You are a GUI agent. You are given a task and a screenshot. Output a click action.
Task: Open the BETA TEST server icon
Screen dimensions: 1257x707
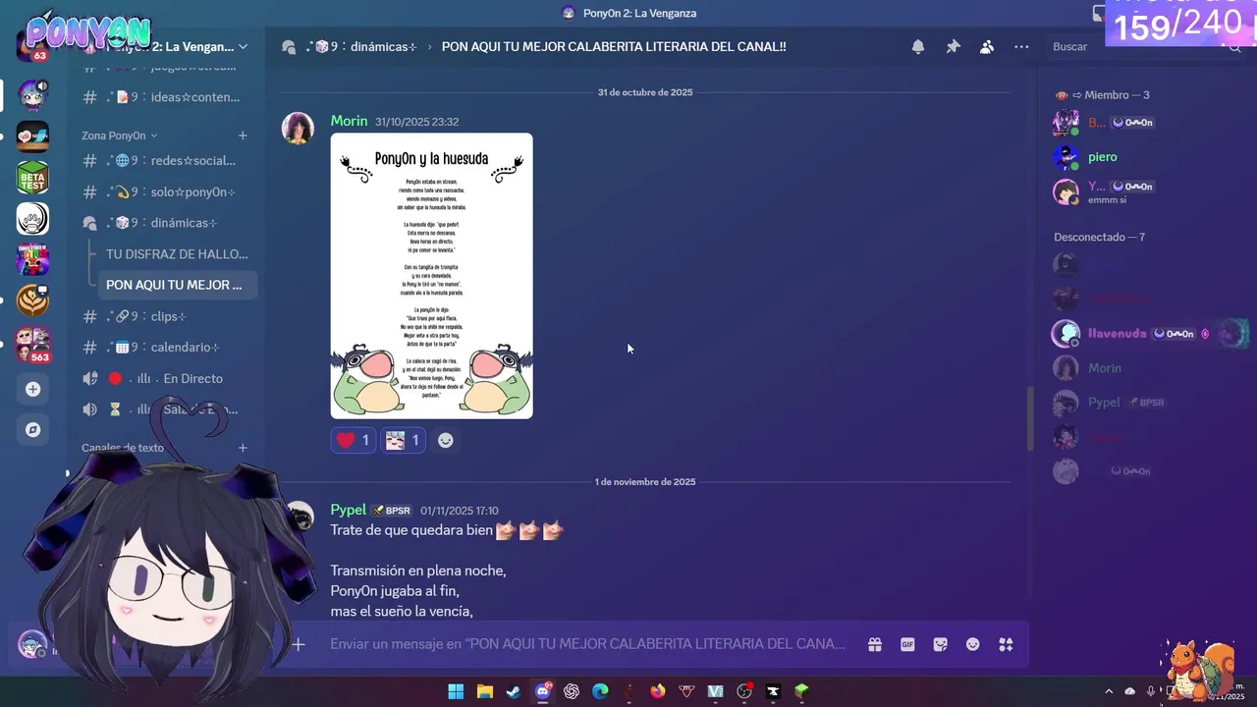pos(32,177)
